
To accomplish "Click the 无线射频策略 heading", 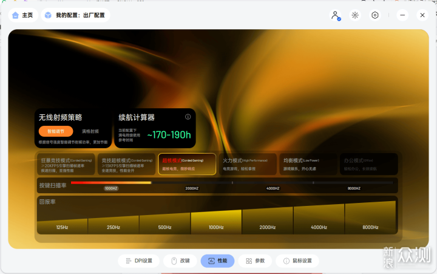I will [x=61, y=117].
